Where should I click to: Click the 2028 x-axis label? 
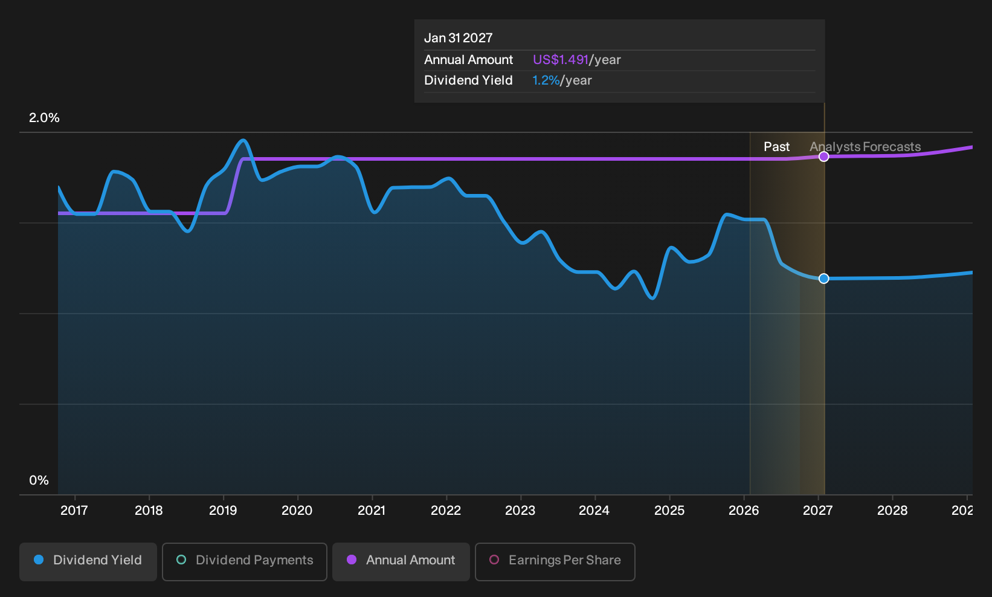click(892, 511)
